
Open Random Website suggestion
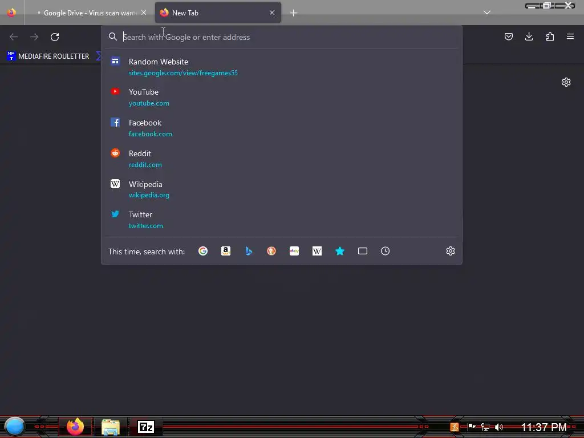coord(281,67)
